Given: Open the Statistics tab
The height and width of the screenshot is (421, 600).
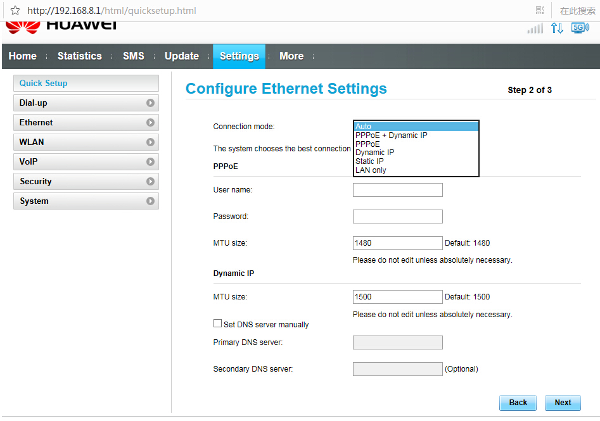Looking at the screenshot, I should (79, 56).
